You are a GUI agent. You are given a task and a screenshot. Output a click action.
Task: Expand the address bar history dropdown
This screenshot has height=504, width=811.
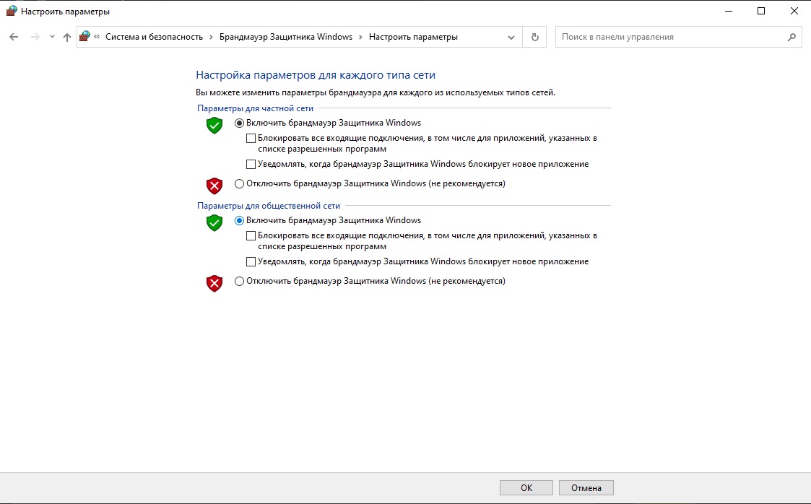(511, 37)
